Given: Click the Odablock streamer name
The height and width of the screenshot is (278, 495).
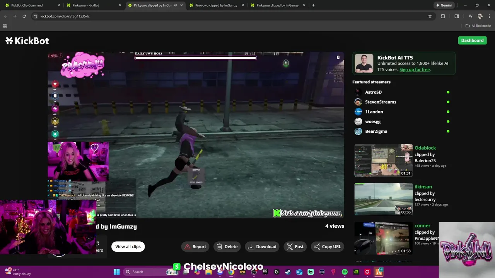Looking at the screenshot, I should click(x=425, y=148).
